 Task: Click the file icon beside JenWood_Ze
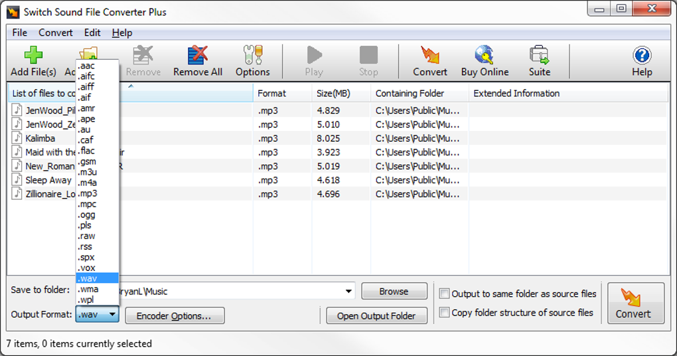[17, 124]
